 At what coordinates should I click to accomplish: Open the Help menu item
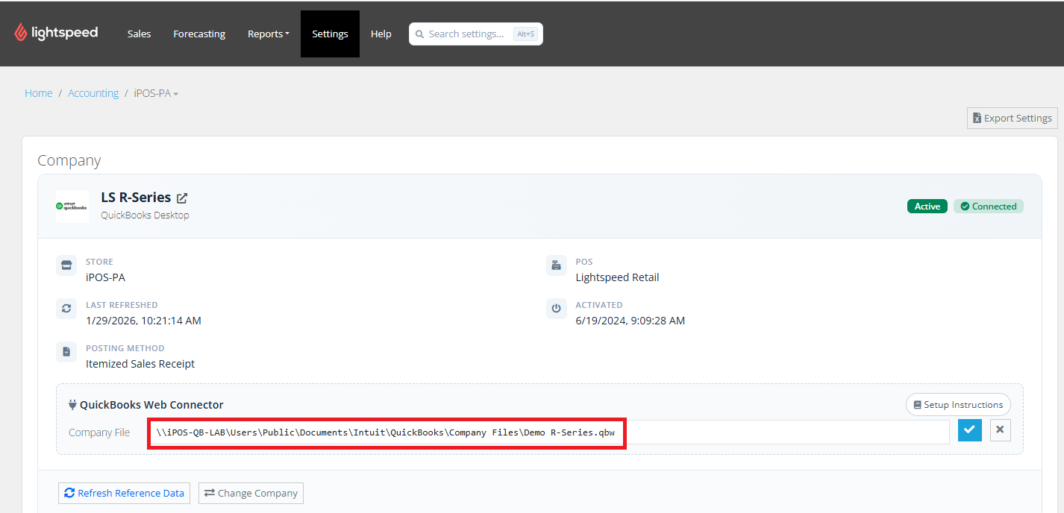(381, 34)
